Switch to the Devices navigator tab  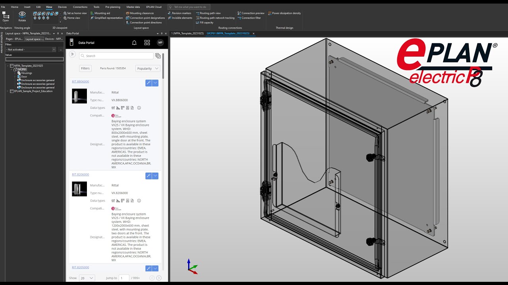pyautogui.click(x=54, y=39)
